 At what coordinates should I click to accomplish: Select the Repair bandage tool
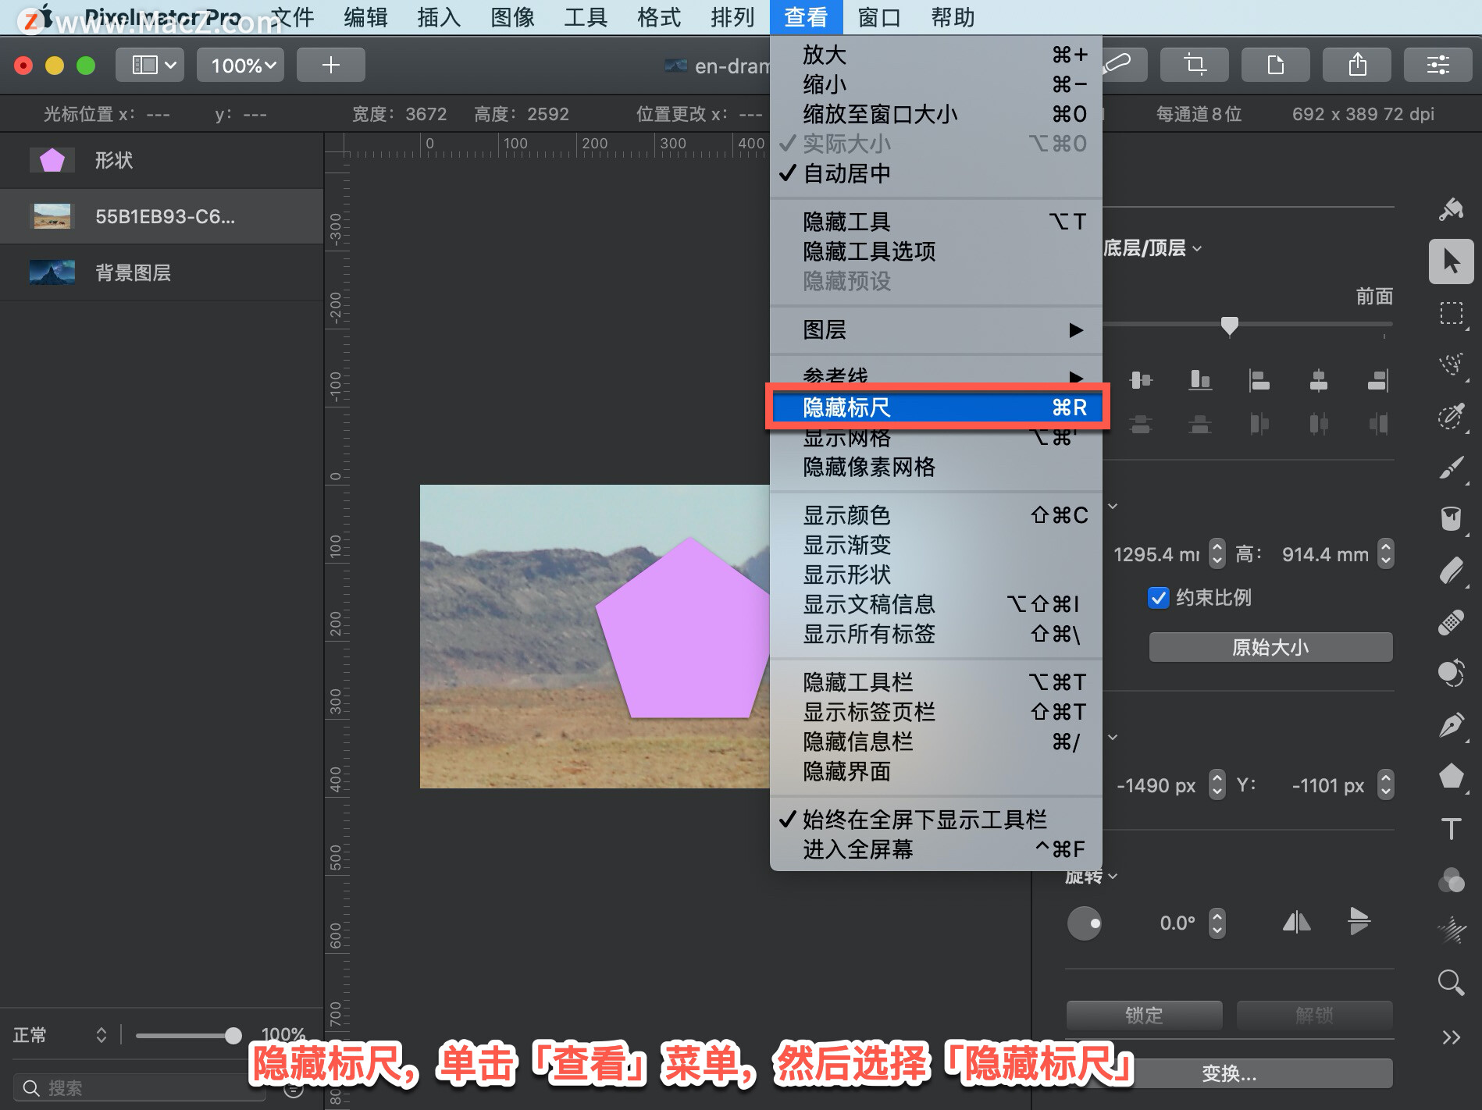(x=1451, y=622)
